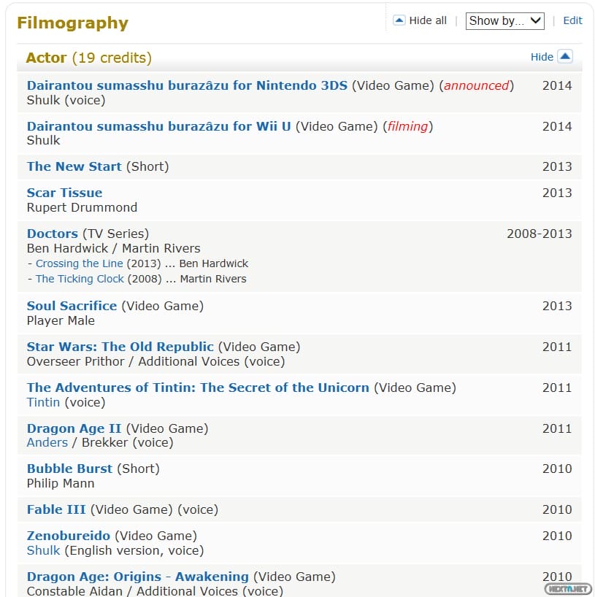Click the Hide all arrow icon
The height and width of the screenshot is (597, 595).
399,20
